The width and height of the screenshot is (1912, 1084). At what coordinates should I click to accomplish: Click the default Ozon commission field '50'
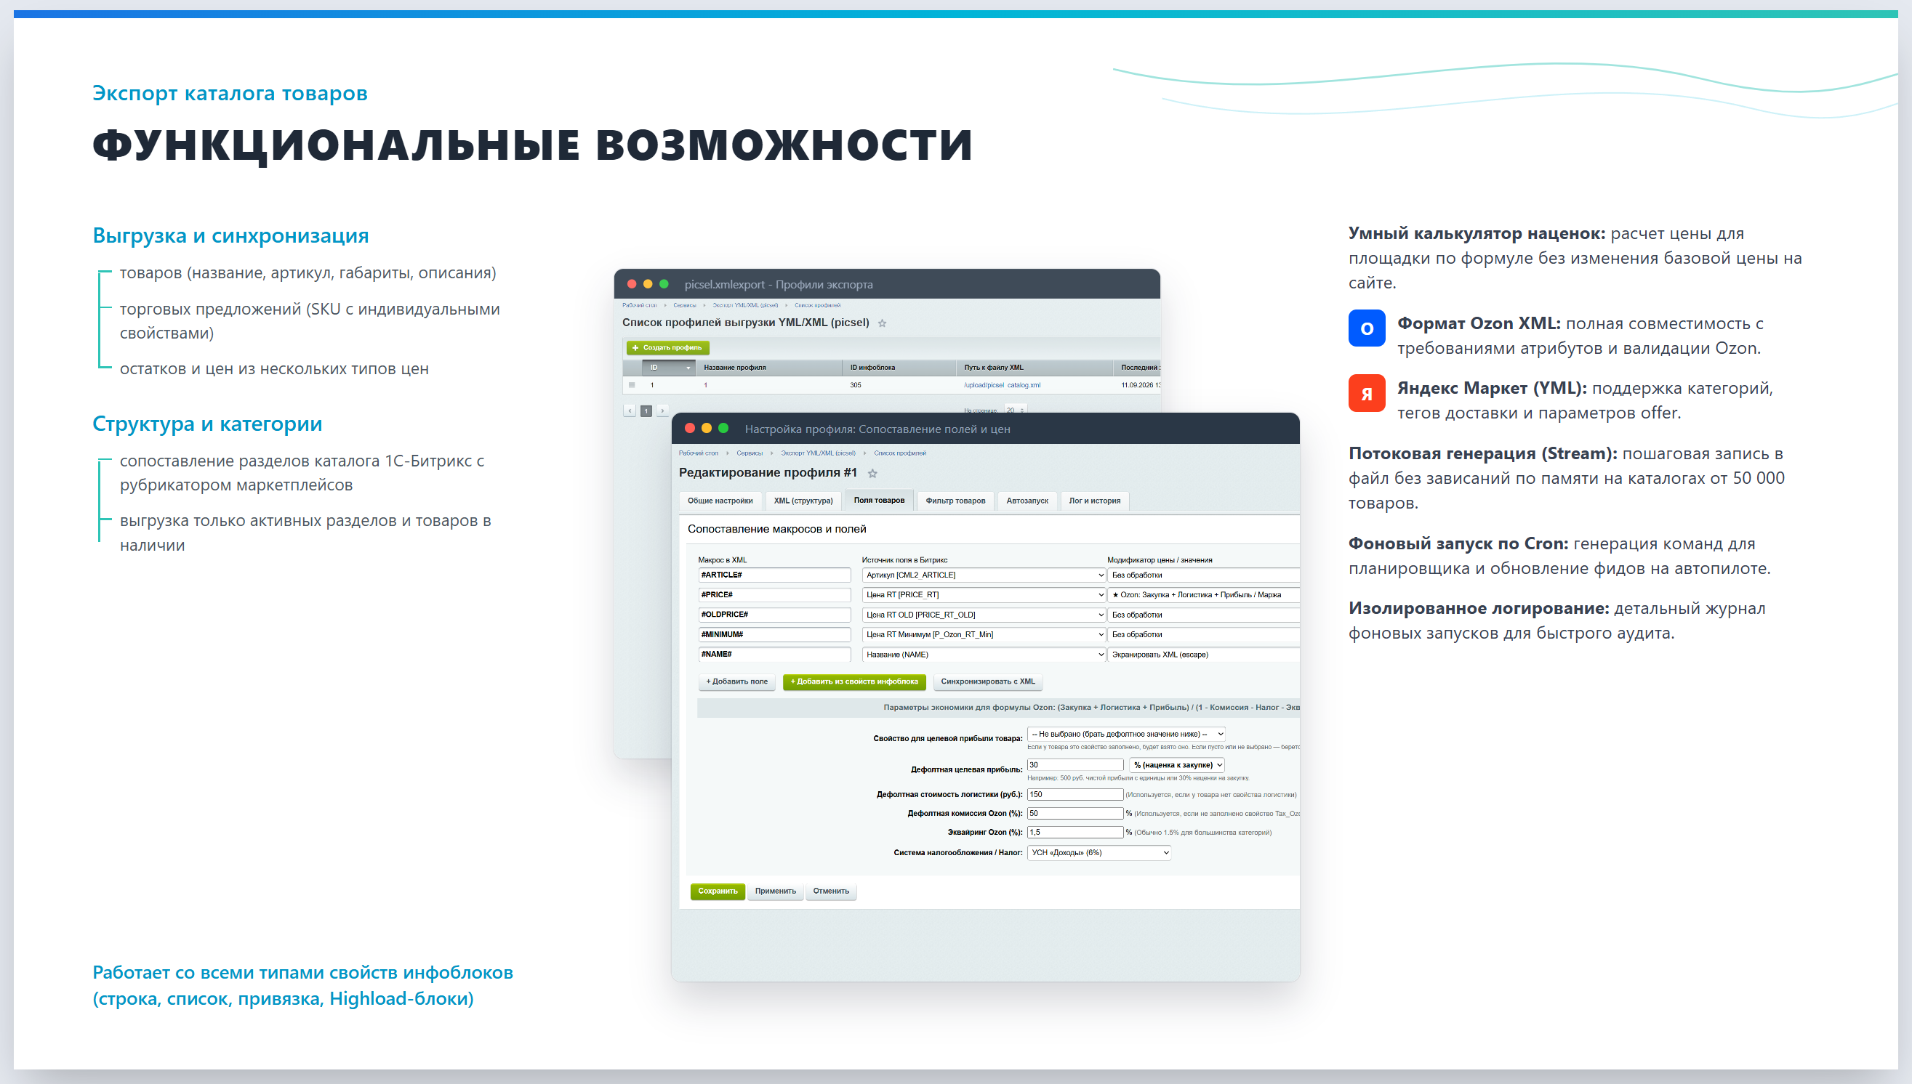pos(1075,813)
